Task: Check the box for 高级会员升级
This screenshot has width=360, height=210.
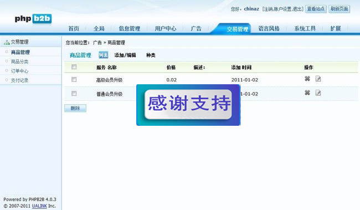Action: click(74, 79)
